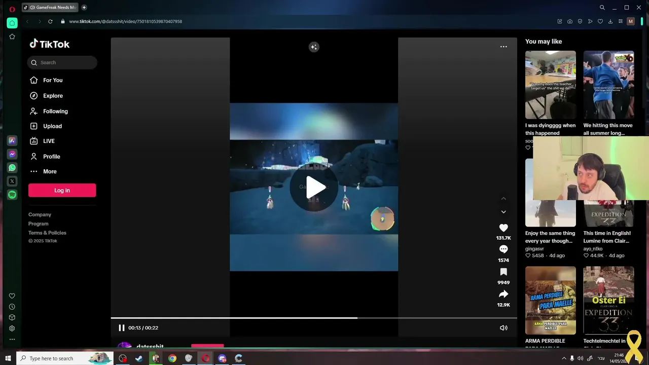Open sidebar bookmarks star icon
The image size is (649, 365).
[x=12, y=36]
